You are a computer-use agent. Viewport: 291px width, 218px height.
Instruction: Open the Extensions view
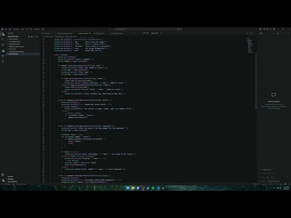[x=3, y=56]
